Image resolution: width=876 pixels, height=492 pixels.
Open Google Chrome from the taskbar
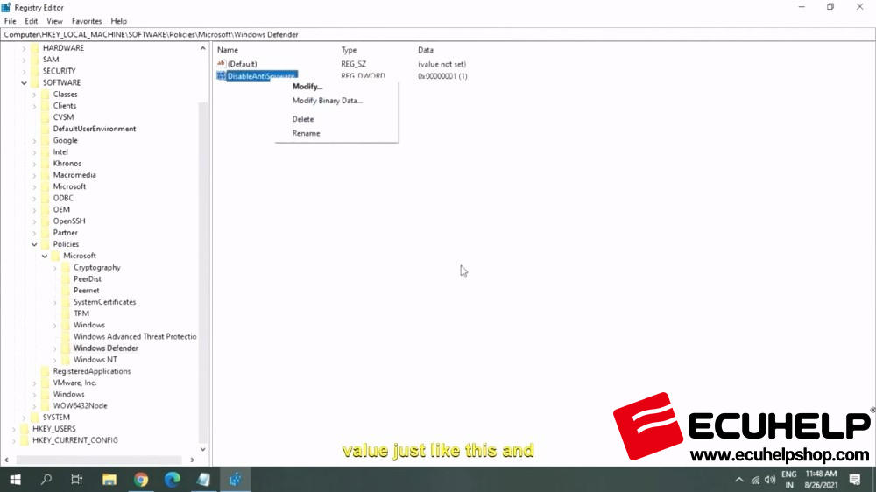(141, 479)
